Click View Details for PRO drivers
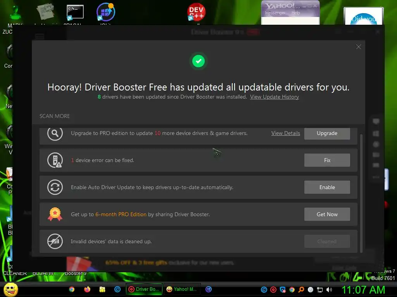Image resolution: width=397 pixels, height=297 pixels. click(x=286, y=133)
